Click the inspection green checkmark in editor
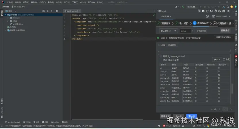Screen dimensions: 239x129 point(154,15)
